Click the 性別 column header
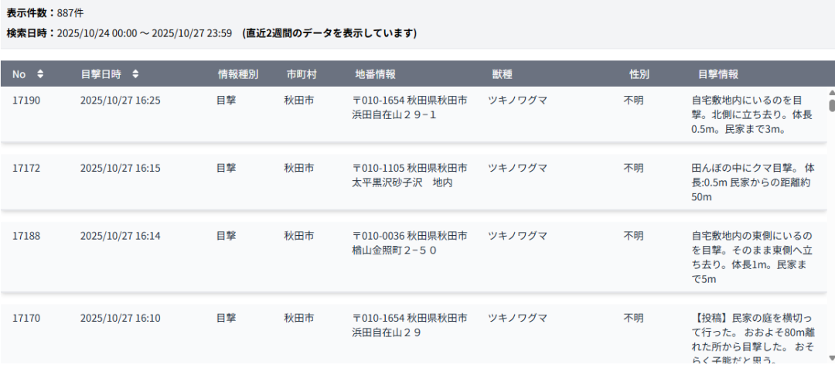 pos(639,74)
